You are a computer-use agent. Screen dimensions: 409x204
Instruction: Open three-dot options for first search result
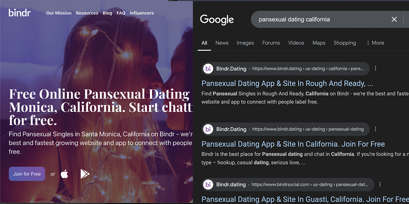pos(376,69)
